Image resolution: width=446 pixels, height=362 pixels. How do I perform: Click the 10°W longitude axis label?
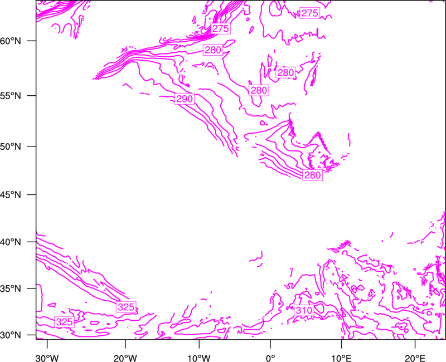[x=198, y=358]
